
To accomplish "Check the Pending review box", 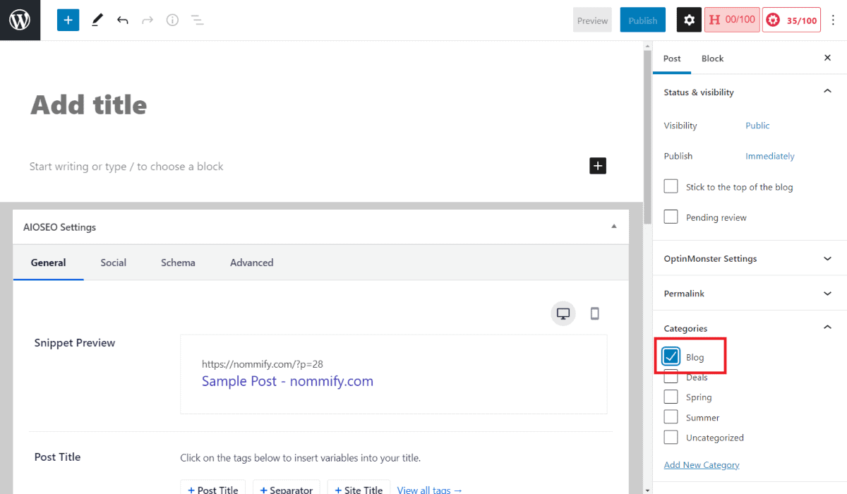I will click(671, 217).
